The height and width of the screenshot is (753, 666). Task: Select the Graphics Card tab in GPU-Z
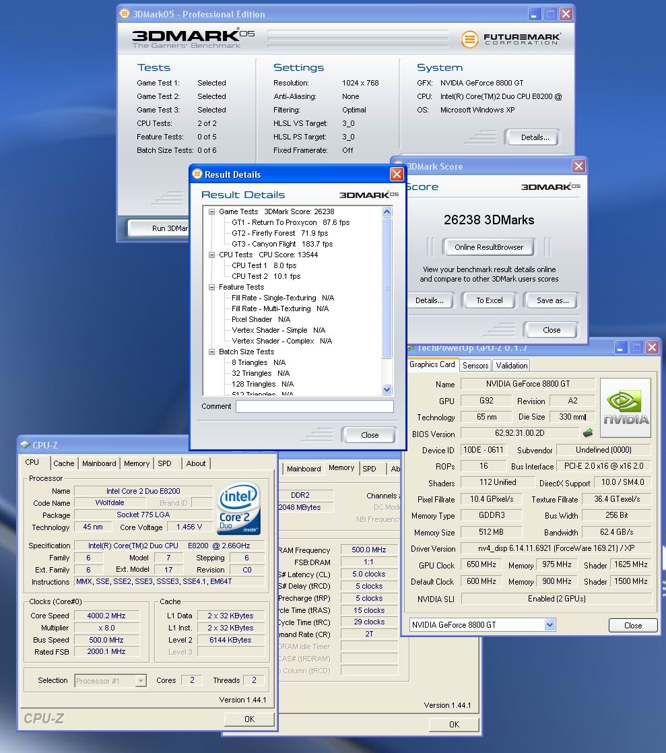click(432, 364)
